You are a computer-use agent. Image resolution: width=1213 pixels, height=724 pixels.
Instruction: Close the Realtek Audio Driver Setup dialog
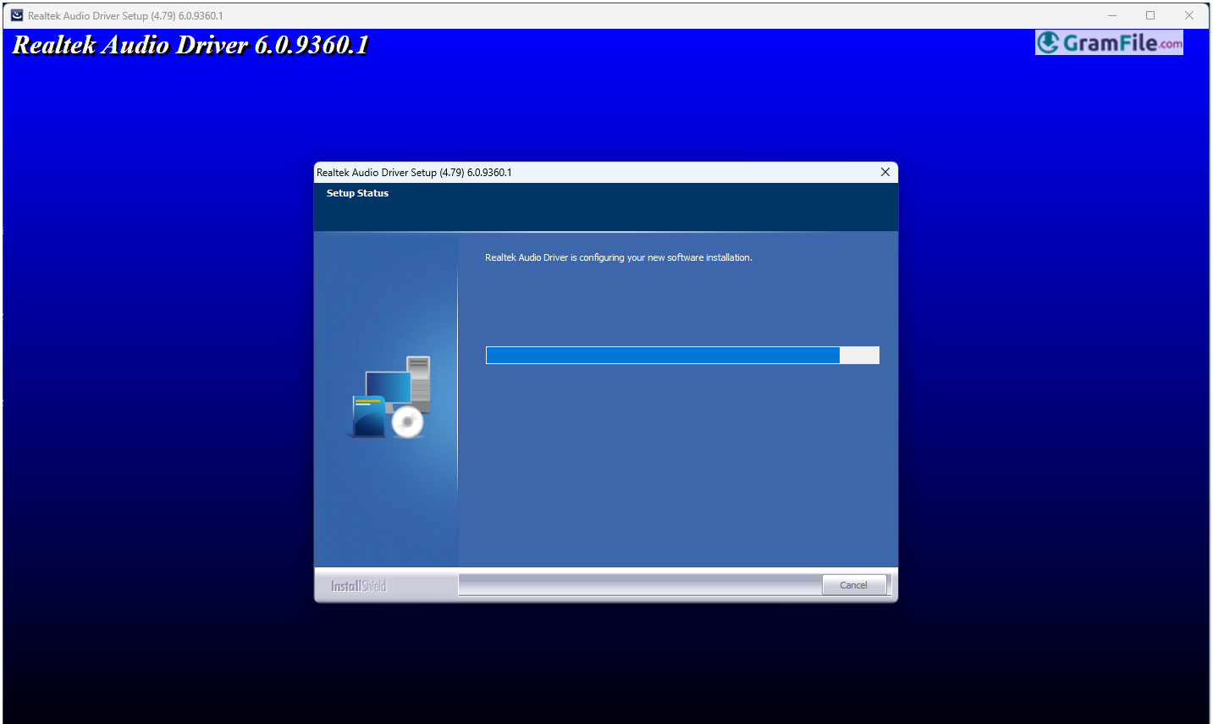pyautogui.click(x=885, y=172)
